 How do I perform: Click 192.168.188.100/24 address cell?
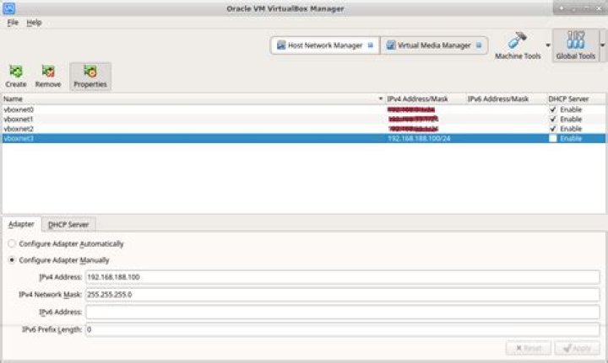[x=419, y=138]
